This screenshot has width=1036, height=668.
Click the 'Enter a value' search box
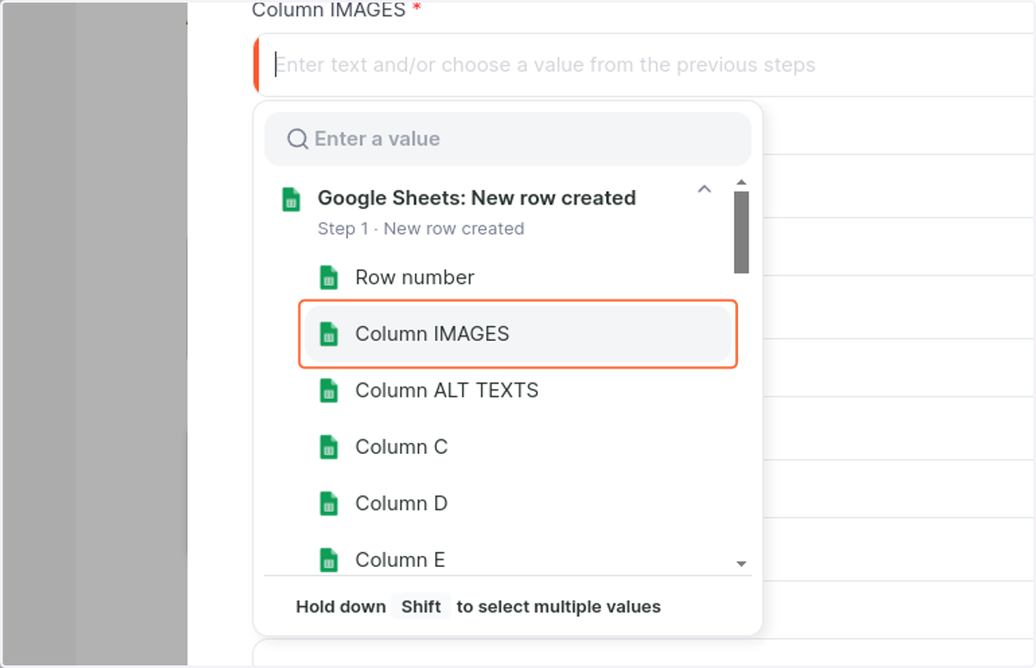[508, 139]
